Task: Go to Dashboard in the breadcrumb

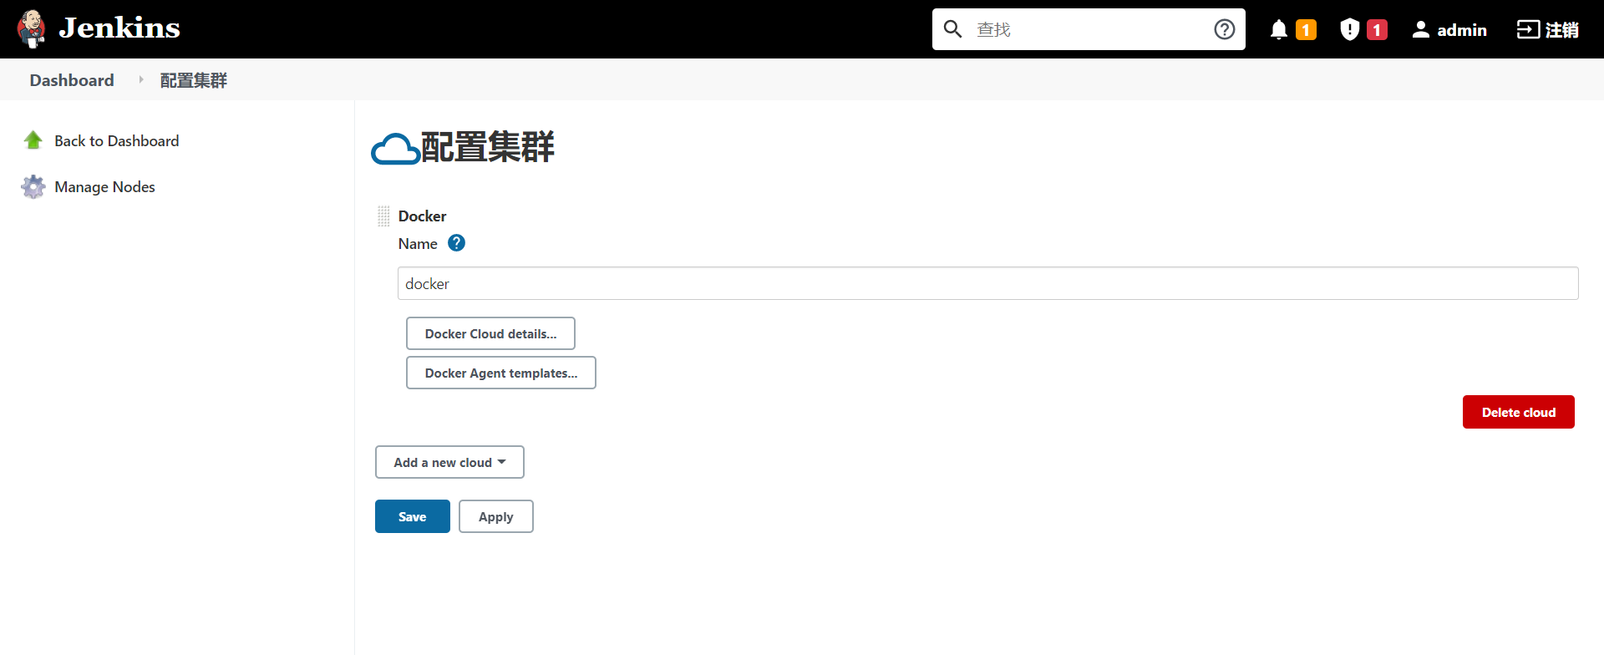Action: 72,80
